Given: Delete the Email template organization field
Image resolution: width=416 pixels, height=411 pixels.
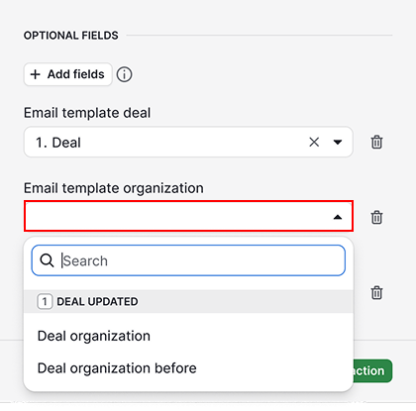Looking at the screenshot, I should coord(376,217).
